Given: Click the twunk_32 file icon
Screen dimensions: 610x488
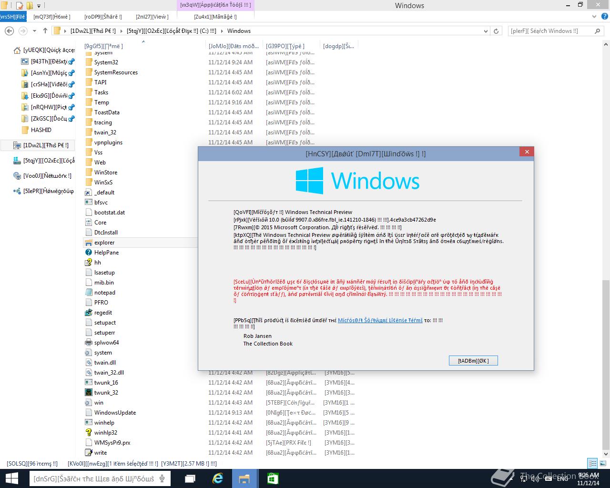Looking at the screenshot, I should coord(88,393).
